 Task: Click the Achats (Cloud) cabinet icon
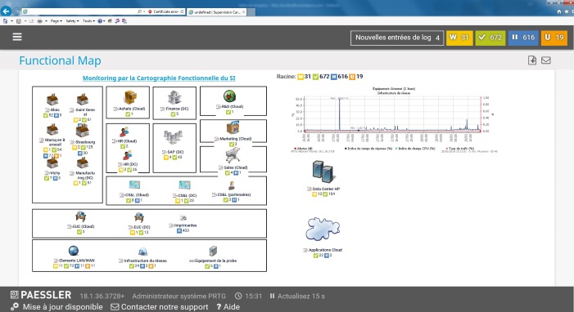(x=130, y=97)
